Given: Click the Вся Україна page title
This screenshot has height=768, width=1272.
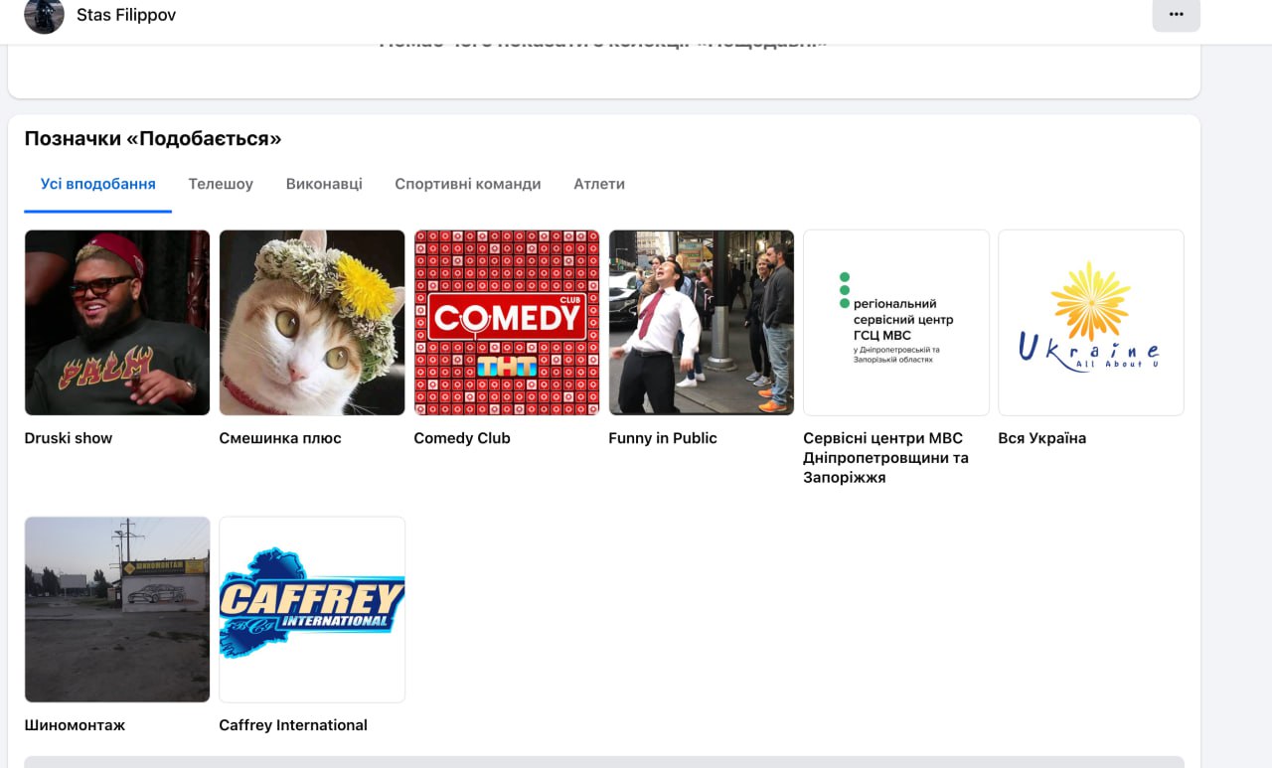Looking at the screenshot, I should point(1042,438).
